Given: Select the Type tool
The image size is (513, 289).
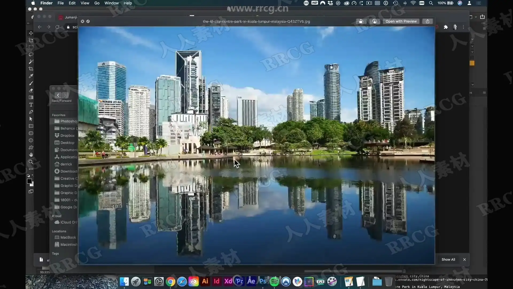Looking at the screenshot, I should click(x=31, y=105).
